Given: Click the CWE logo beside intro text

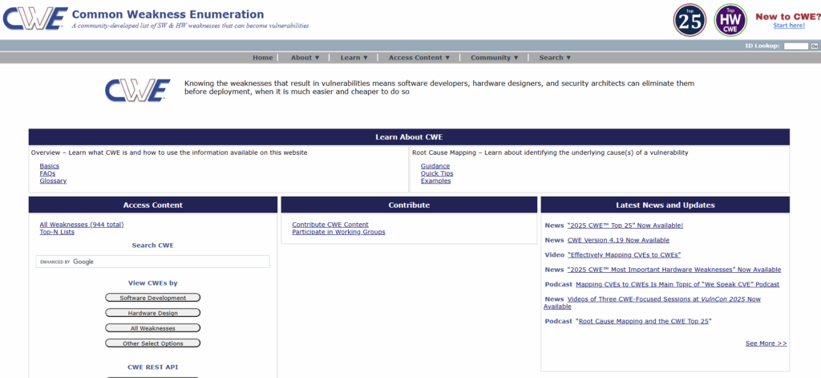Looking at the screenshot, I should (137, 89).
